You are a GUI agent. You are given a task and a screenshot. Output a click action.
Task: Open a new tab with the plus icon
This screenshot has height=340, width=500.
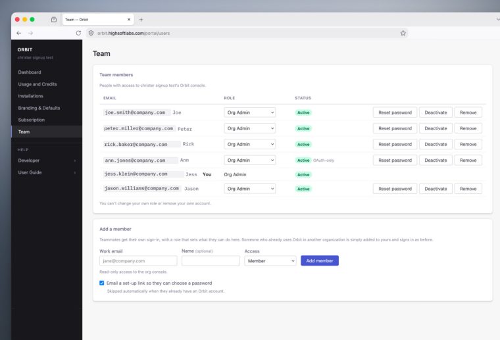click(x=141, y=20)
